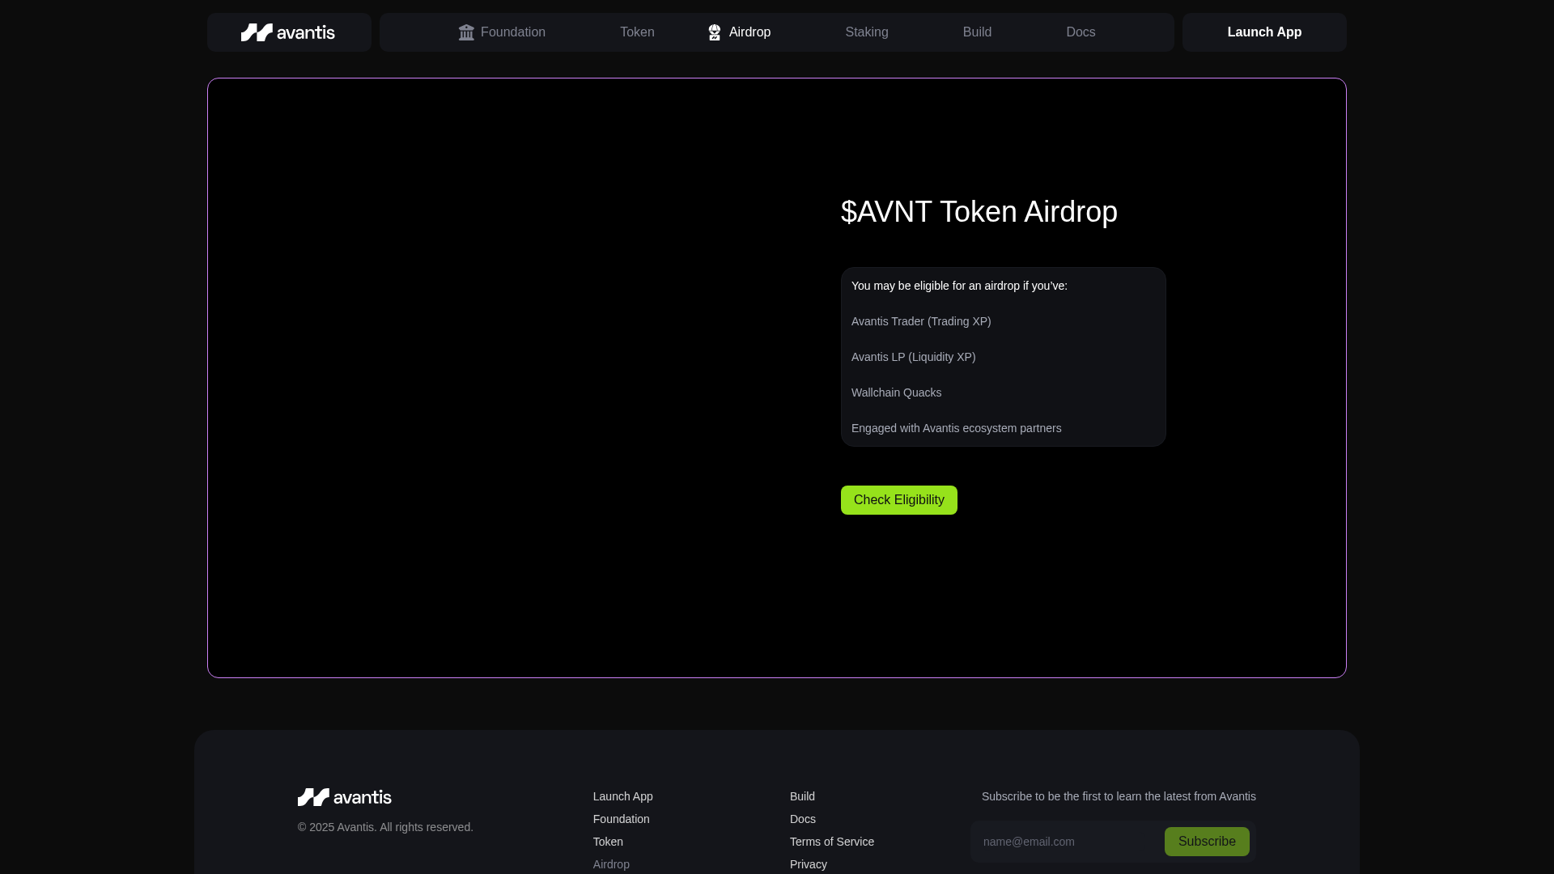1554x874 pixels.
Task: Click the email address input field
Action: (x=1060, y=842)
